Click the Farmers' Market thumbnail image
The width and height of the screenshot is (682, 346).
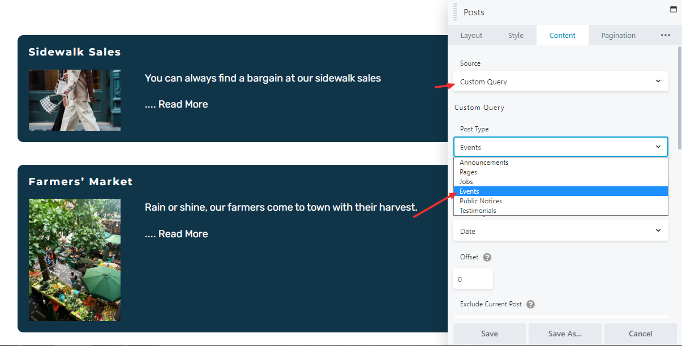coord(75,260)
